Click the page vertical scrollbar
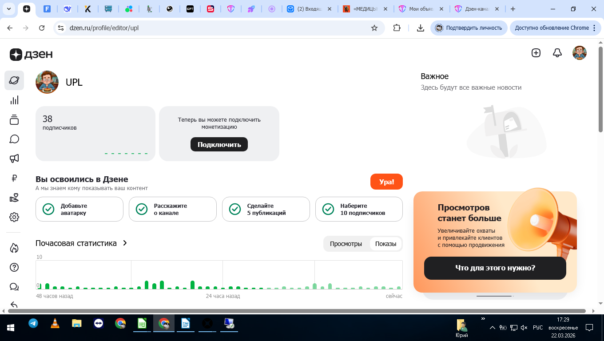The image size is (604, 341). coord(600,89)
